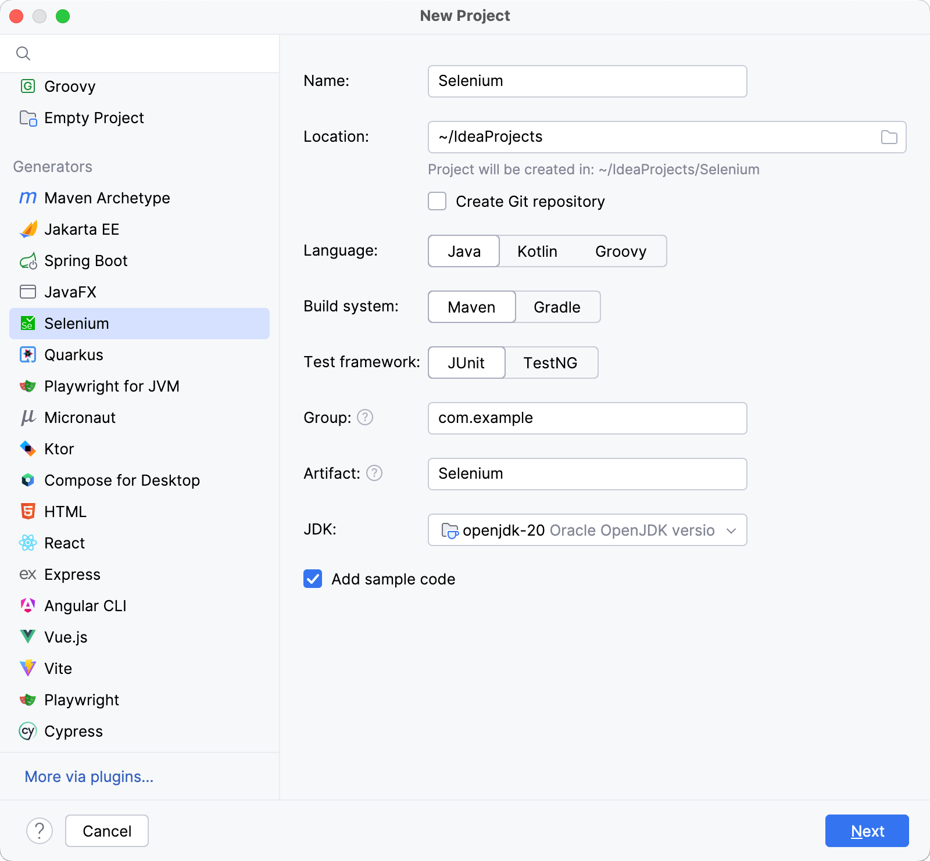Uncheck Add sample code
This screenshot has width=930, height=861.
tap(312, 579)
